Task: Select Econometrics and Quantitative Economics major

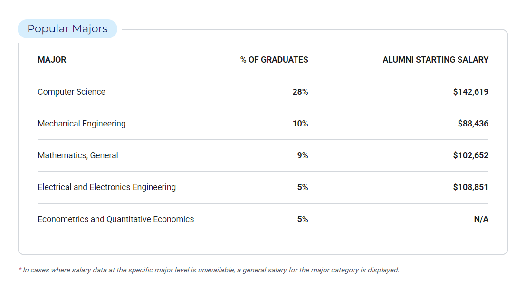Action: (116, 219)
